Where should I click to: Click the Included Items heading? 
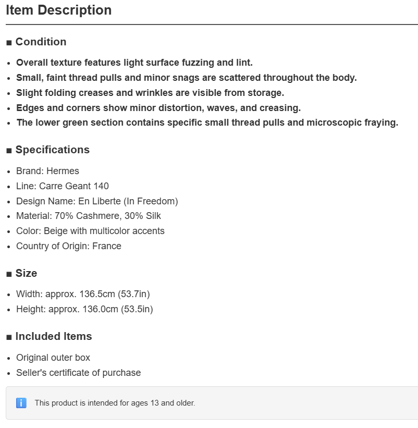[54, 336]
